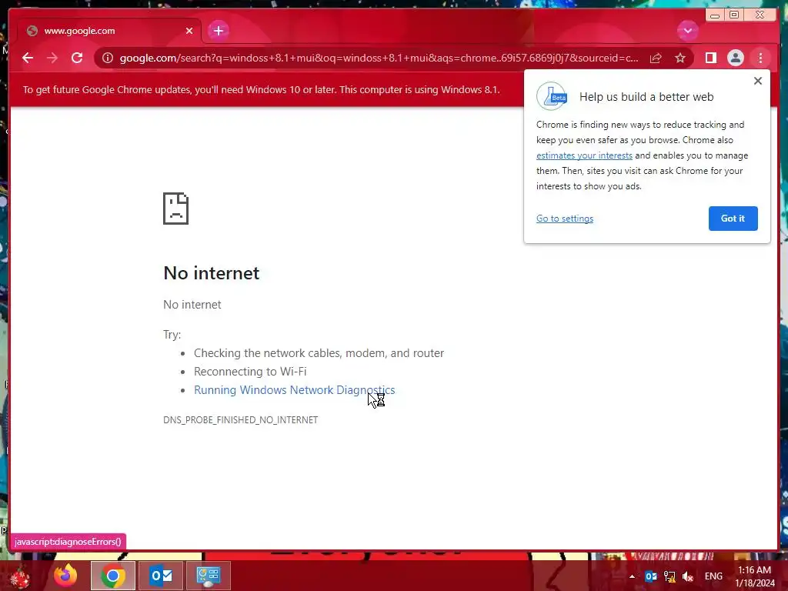
Task: Open a new tab with plus button
Action: click(x=218, y=31)
